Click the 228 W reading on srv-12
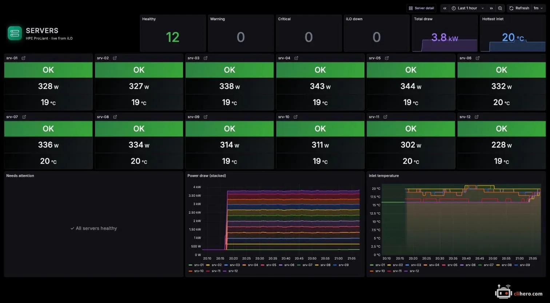This screenshot has width=550, height=303. pos(502,145)
